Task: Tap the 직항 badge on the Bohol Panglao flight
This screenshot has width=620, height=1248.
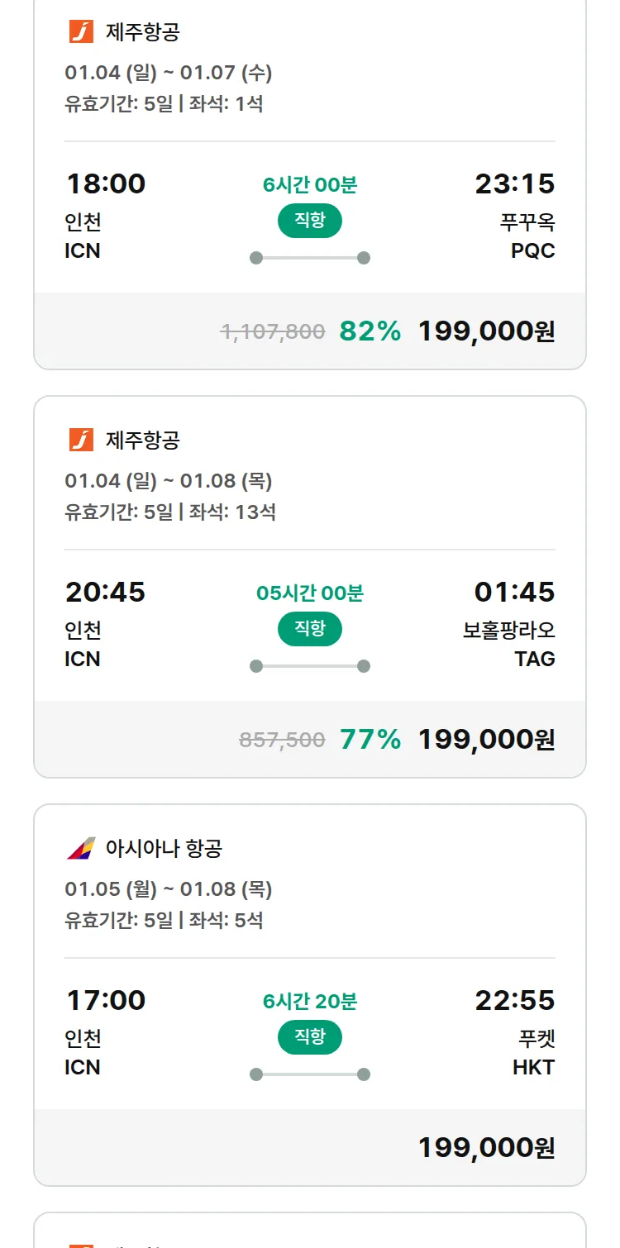Action: coord(309,629)
